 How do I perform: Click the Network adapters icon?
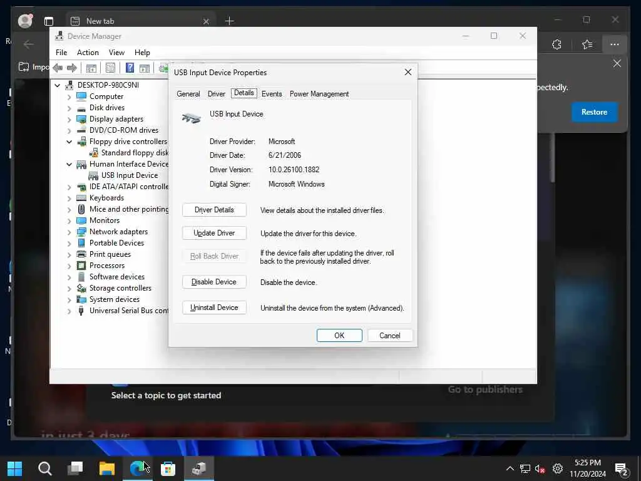(81, 232)
